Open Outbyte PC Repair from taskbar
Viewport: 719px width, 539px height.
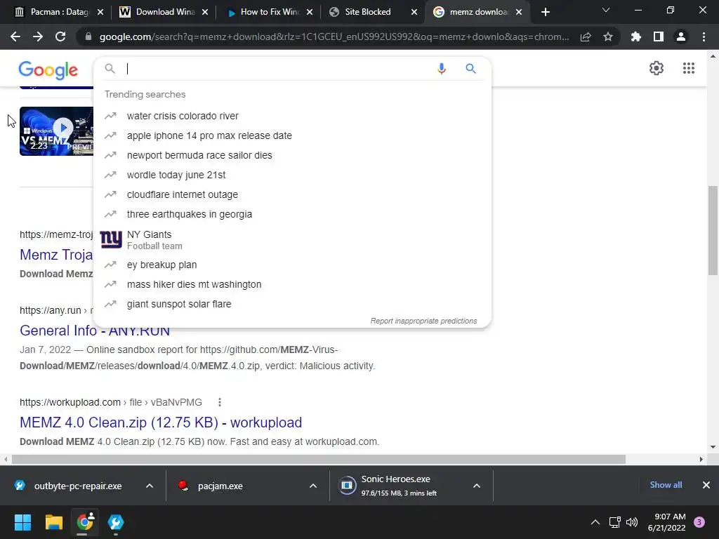coord(116,522)
